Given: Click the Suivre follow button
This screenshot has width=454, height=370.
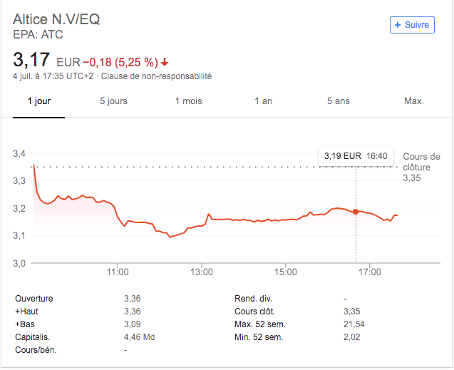Looking at the screenshot, I should tap(412, 25).
